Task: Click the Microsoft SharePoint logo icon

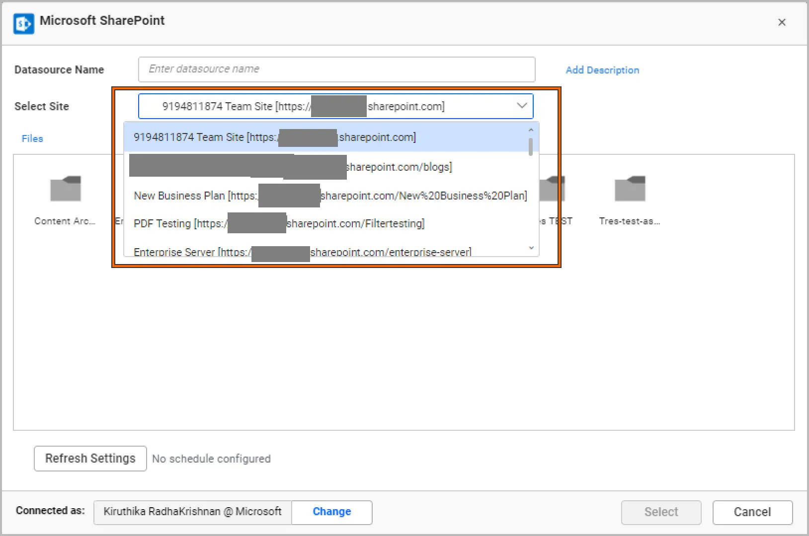Action: [x=24, y=23]
